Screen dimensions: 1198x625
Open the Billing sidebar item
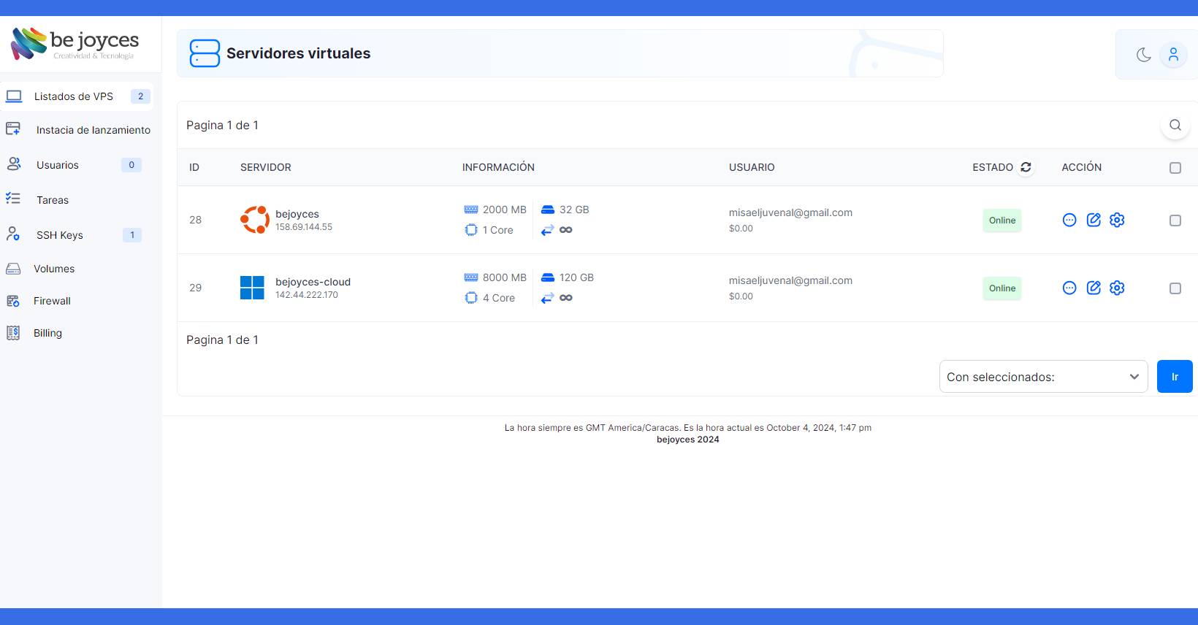47,333
